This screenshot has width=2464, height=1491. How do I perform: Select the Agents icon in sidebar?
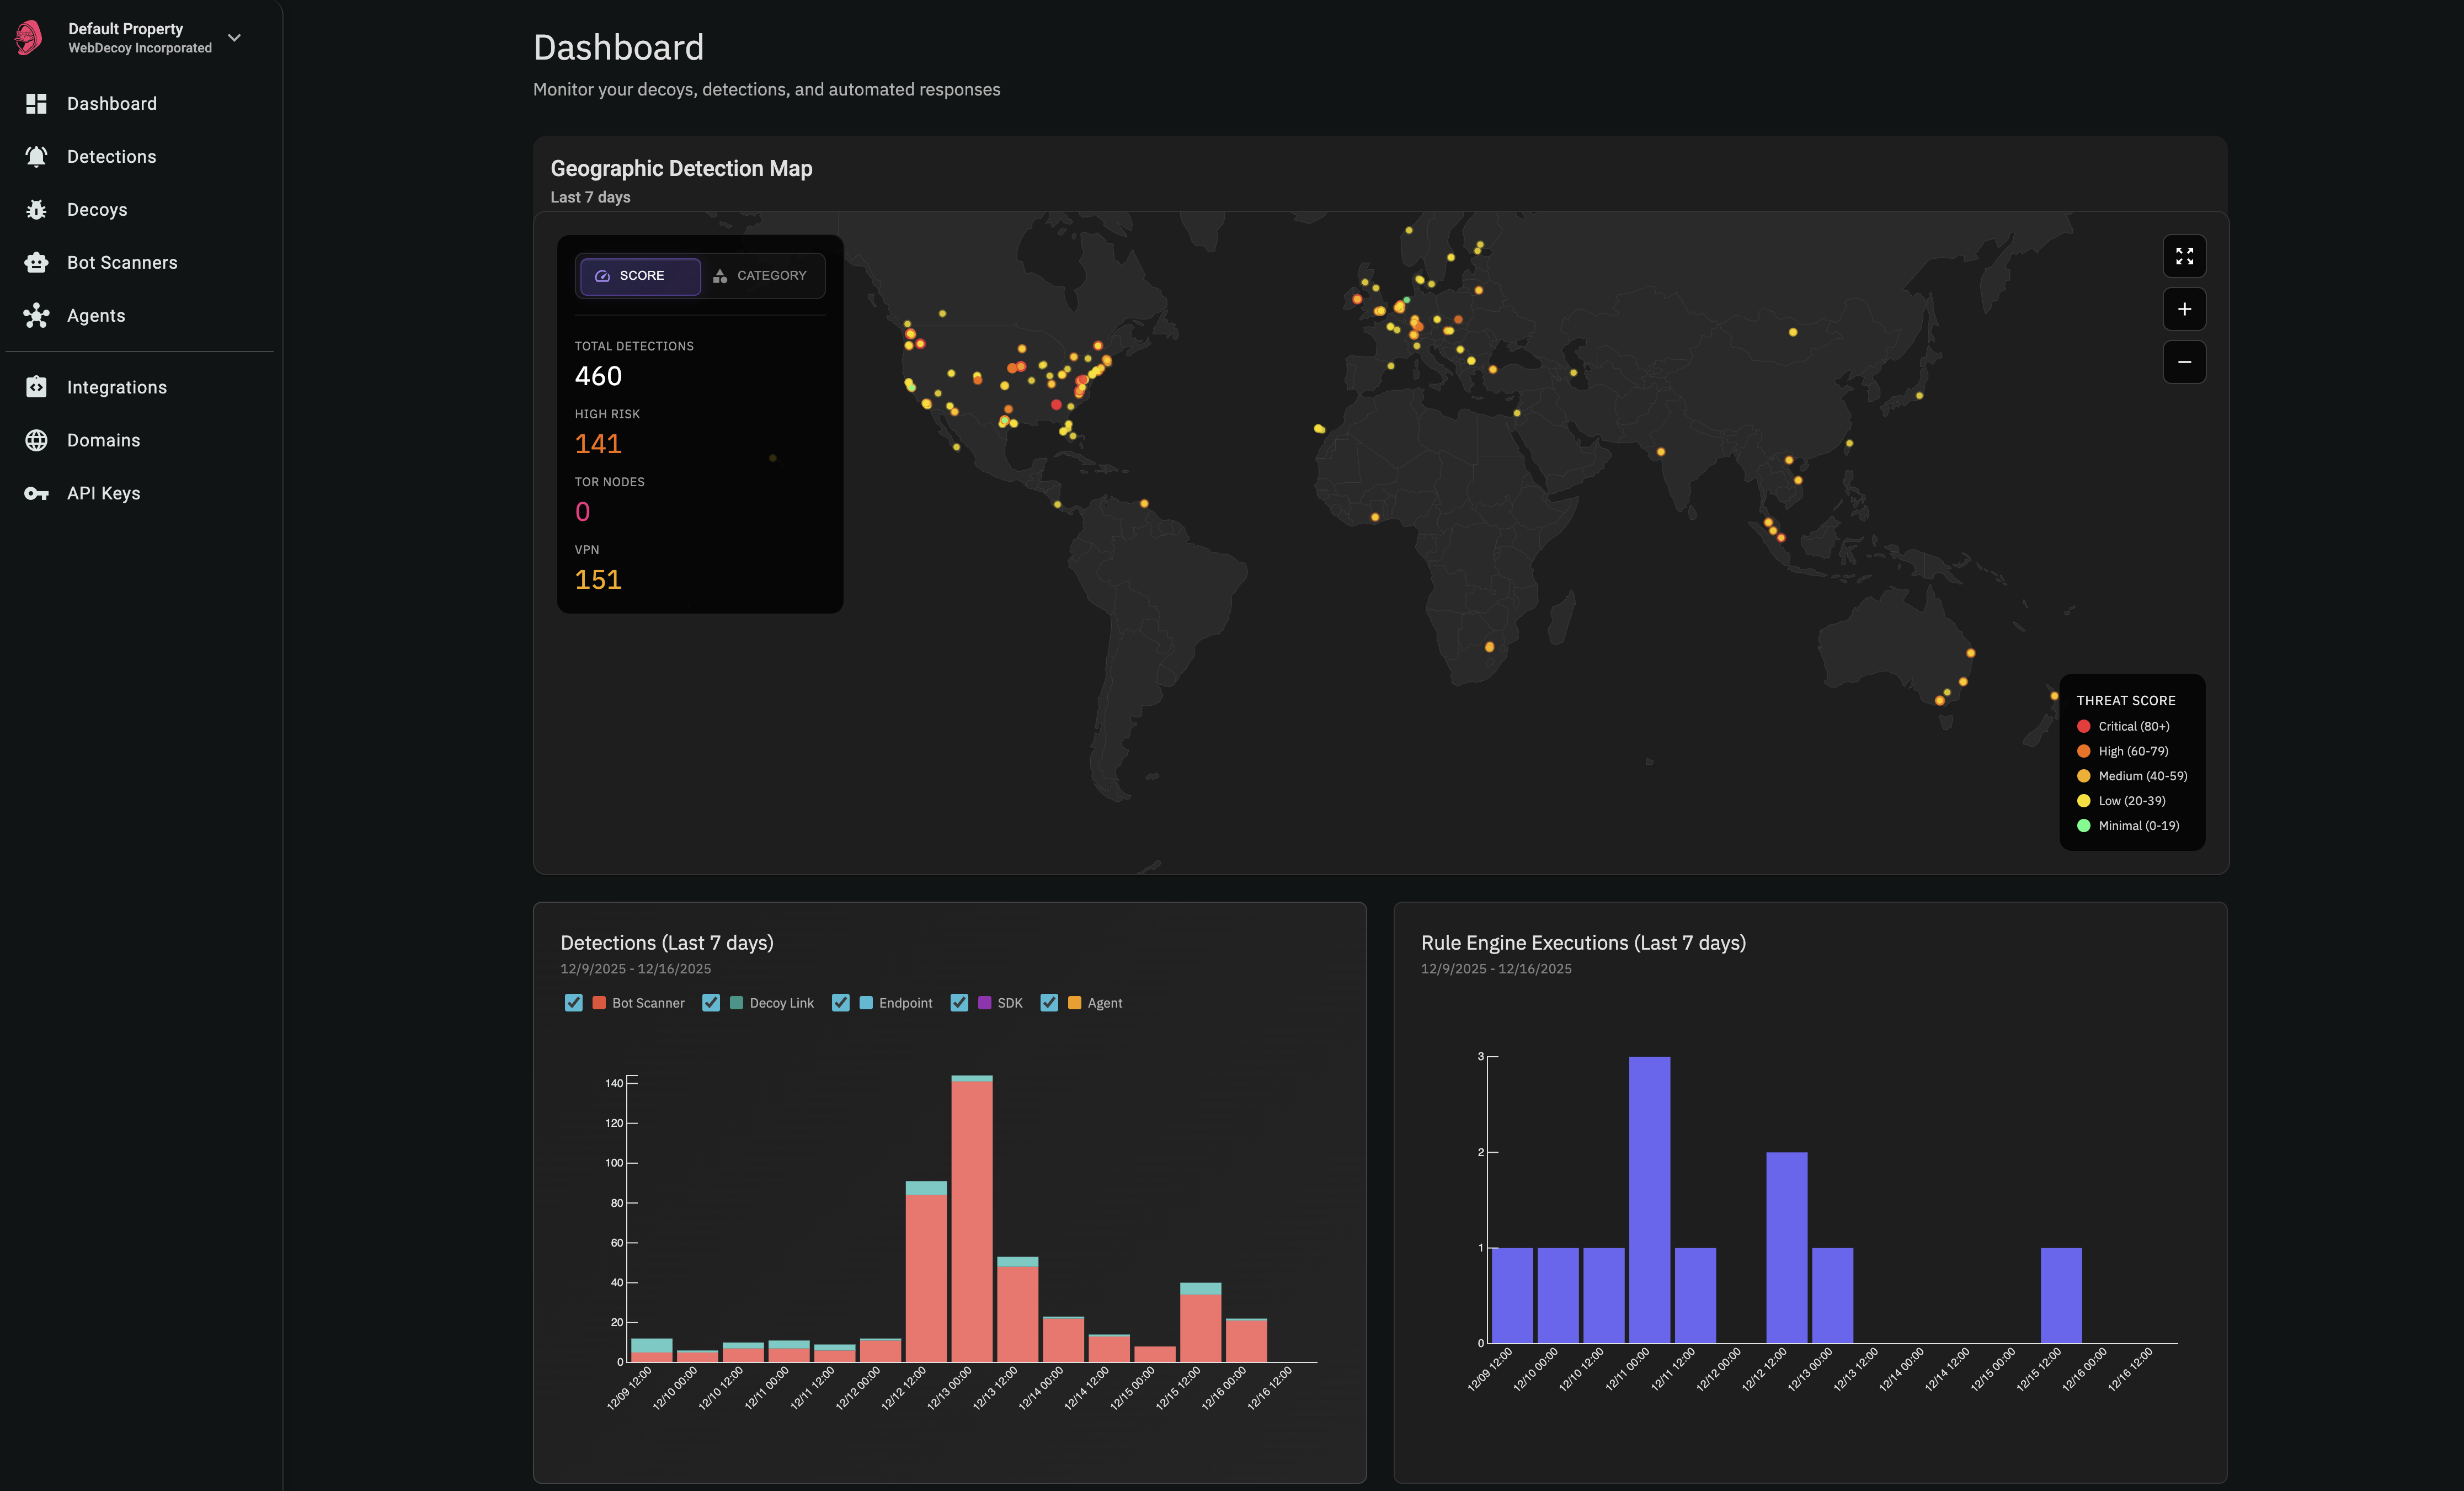click(x=36, y=315)
